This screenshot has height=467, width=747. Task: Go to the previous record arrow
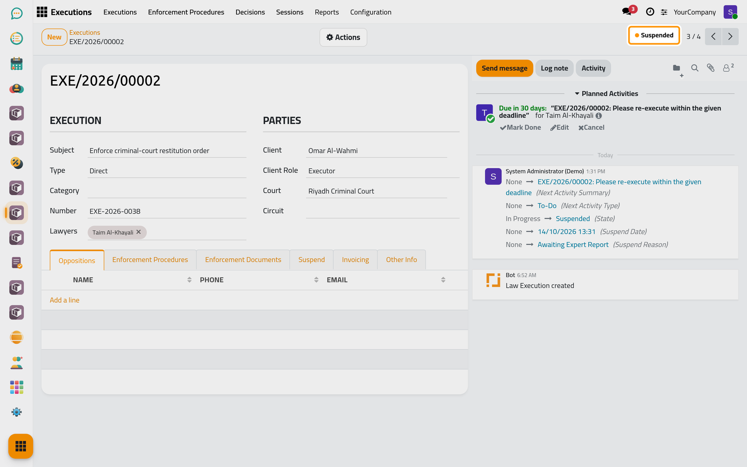tap(713, 37)
